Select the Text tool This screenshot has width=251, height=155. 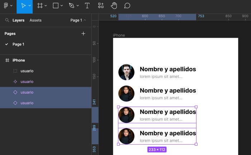[x=87, y=6]
